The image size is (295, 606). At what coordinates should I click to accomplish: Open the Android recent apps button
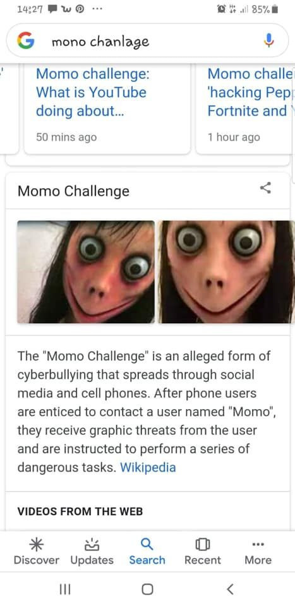point(64,589)
